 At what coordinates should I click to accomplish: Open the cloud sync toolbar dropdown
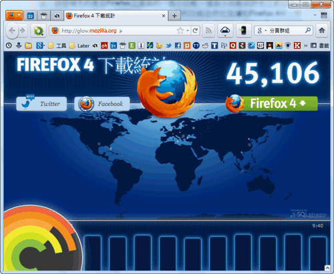pos(225,31)
